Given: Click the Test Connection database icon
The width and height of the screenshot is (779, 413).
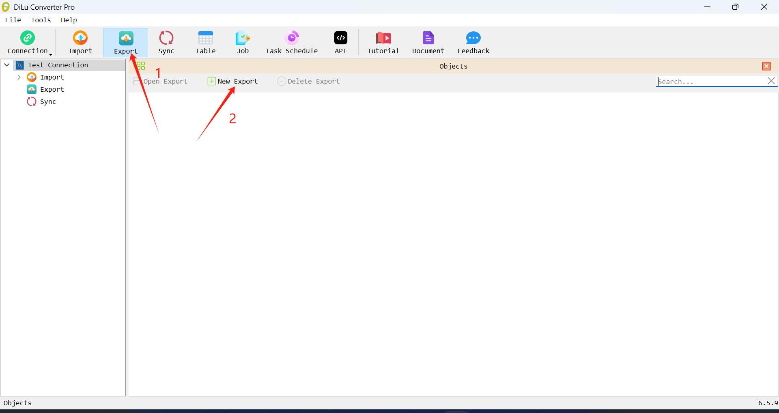Looking at the screenshot, I should [x=20, y=65].
